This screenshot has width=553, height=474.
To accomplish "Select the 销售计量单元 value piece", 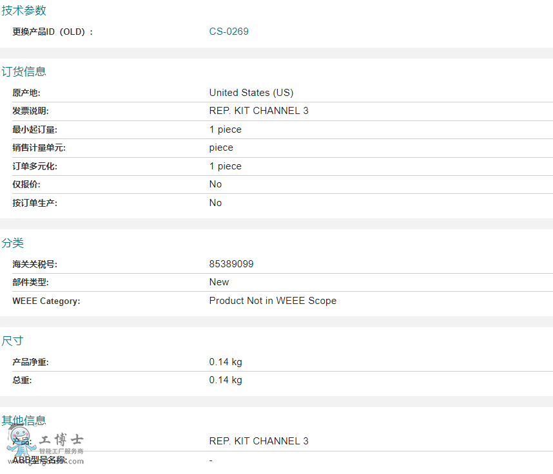I will click(221, 147).
